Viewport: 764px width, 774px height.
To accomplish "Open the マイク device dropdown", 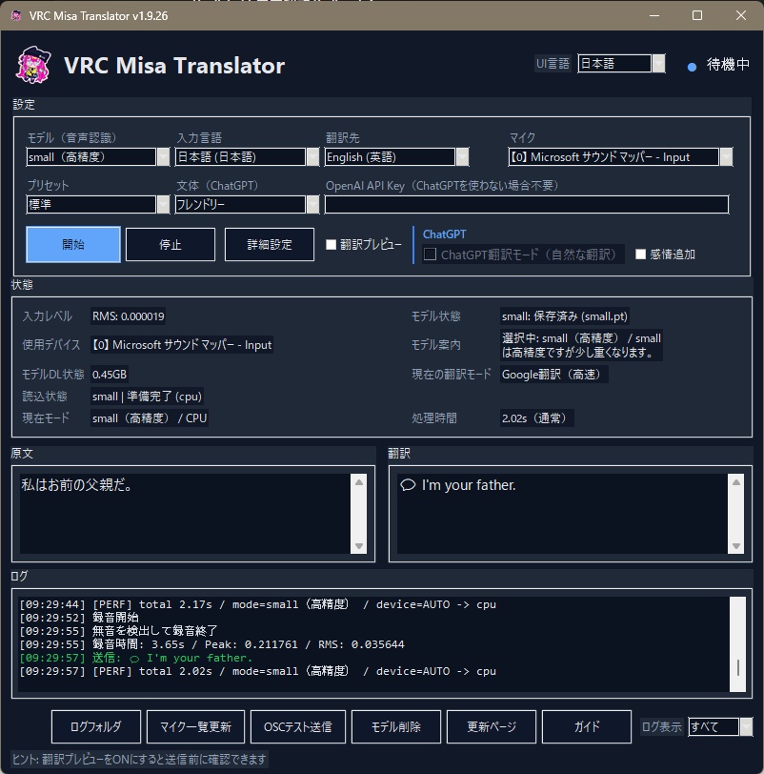I will pyautogui.click(x=728, y=155).
